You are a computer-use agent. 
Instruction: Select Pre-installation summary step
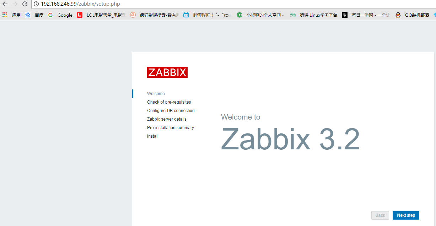(171, 128)
